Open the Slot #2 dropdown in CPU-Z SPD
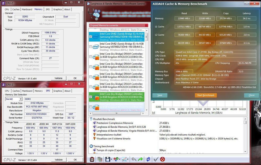Image resolution: width=261 pixels, height=165 pixels. (20, 99)
